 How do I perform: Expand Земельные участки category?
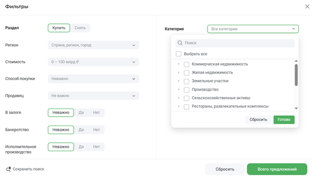pos(179,81)
